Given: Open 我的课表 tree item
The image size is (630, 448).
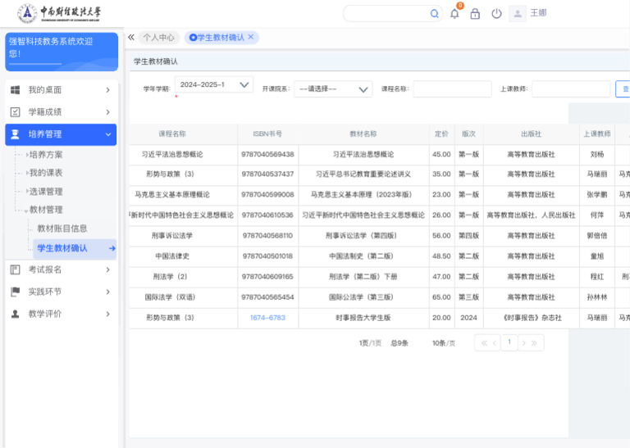Looking at the screenshot, I should 46,173.
